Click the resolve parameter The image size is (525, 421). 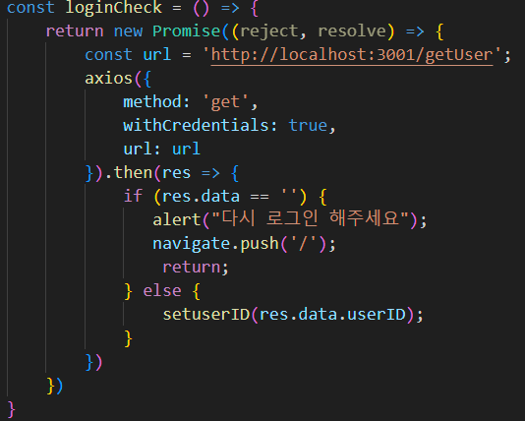[352, 31]
